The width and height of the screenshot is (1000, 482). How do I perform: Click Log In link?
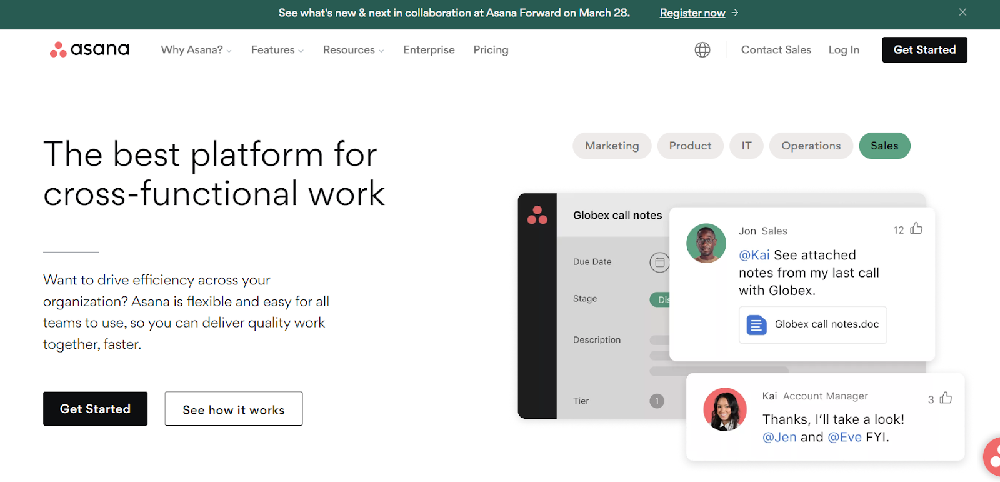[x=844, y=50]
